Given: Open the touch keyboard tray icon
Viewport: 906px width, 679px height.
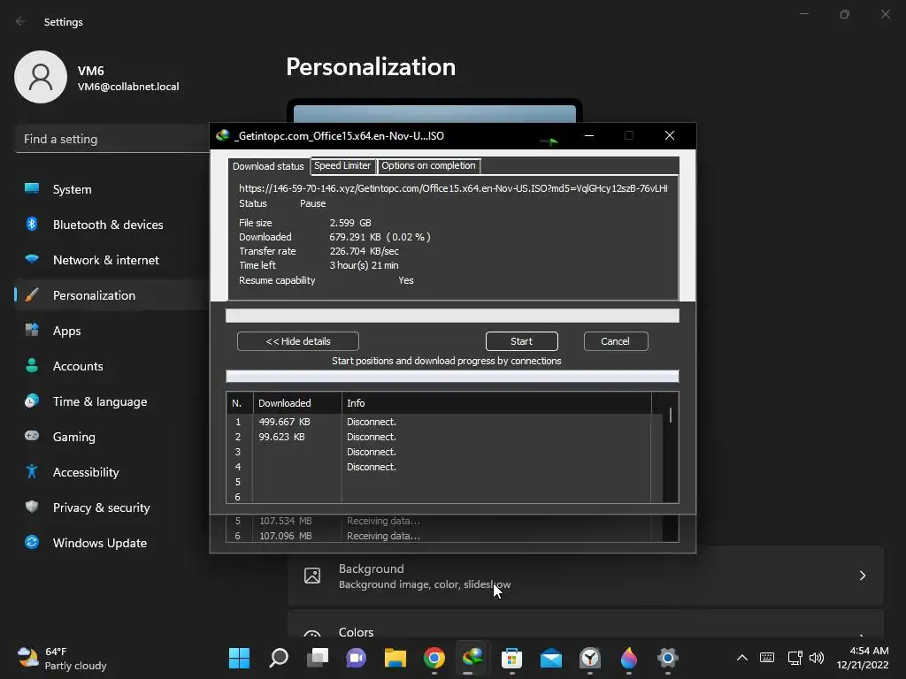Looking at the screenshot, I should pyautogui.click(x=767, y=658).
